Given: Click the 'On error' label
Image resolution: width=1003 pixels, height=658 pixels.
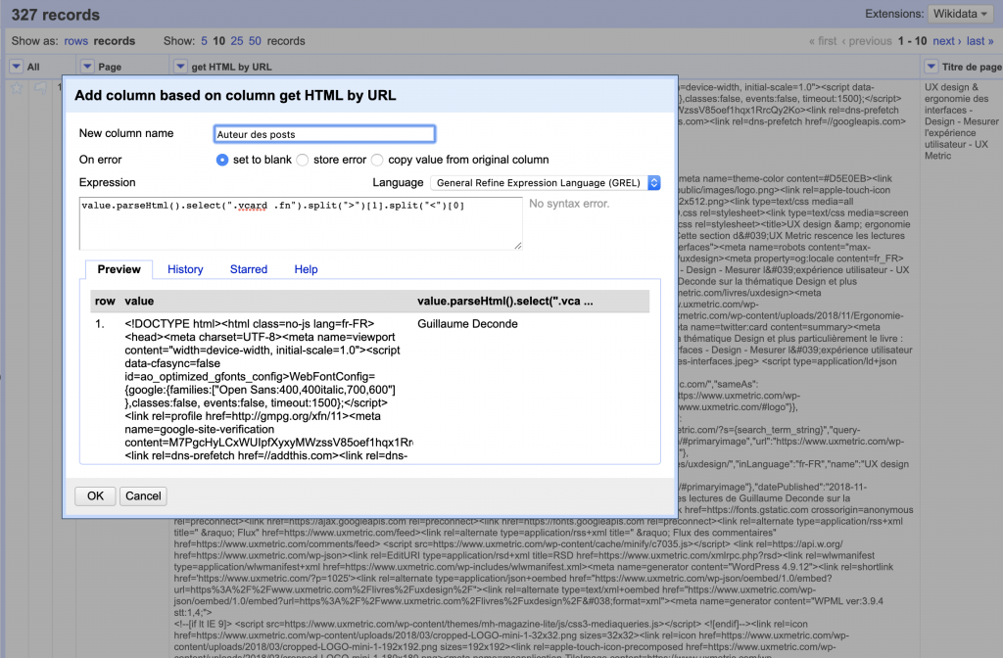Looking at the screenshot, I should pyautogui.click(x=101, y=160).
